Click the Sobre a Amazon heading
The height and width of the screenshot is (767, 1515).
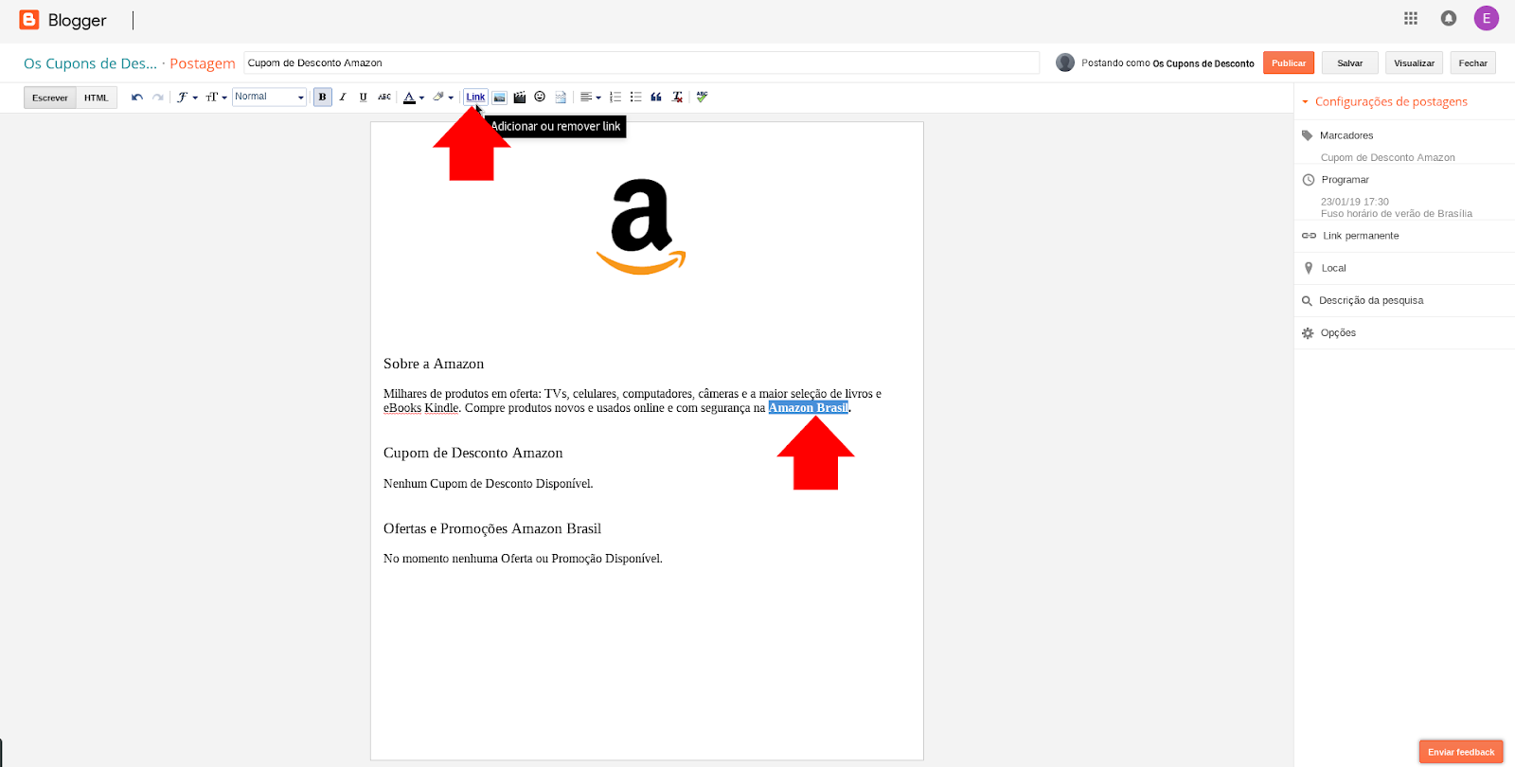[434, 364]
